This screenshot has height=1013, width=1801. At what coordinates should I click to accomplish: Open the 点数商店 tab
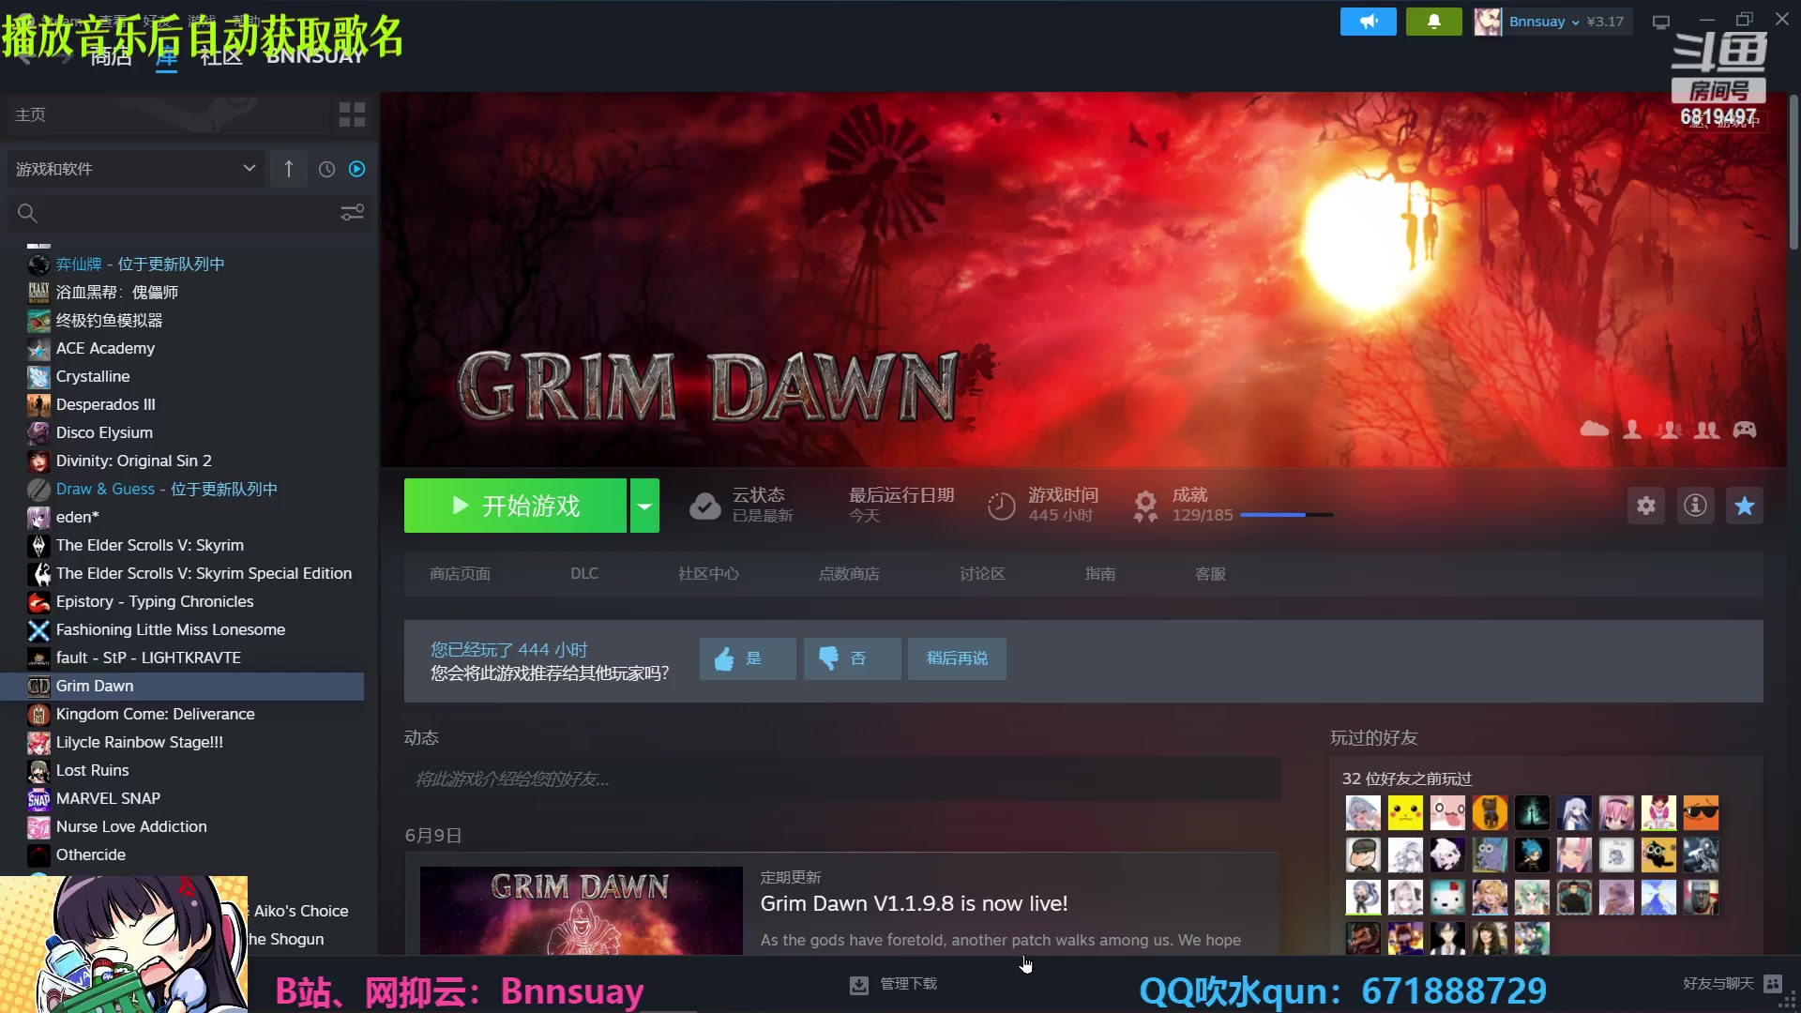[849, 573]
